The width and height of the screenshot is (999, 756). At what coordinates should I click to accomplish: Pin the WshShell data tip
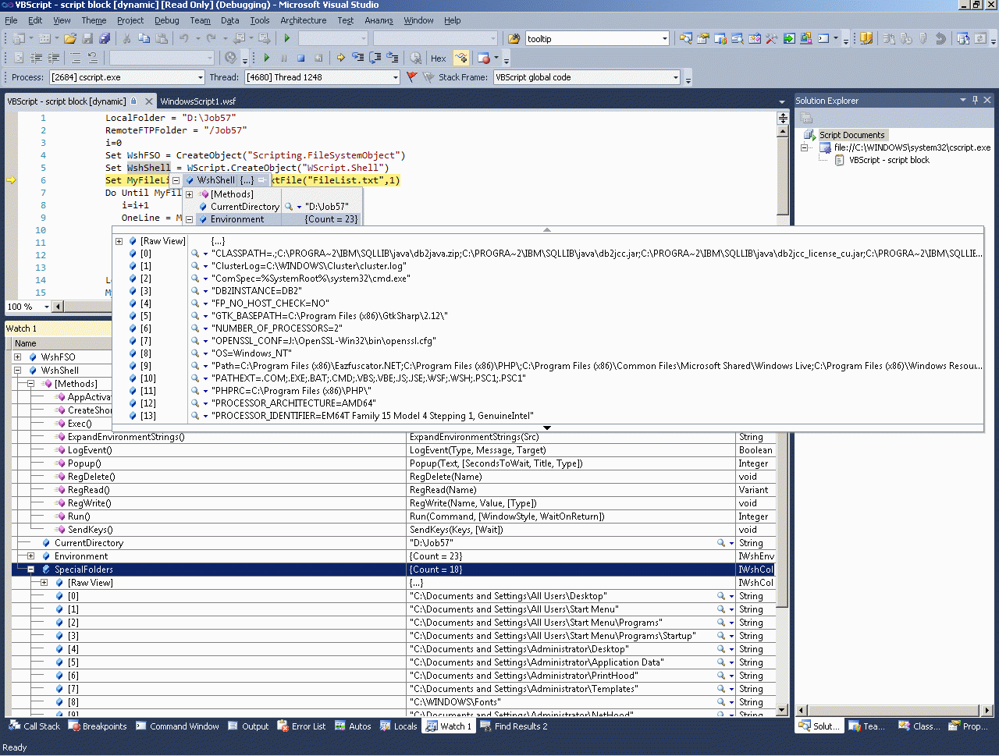[261, 180]
